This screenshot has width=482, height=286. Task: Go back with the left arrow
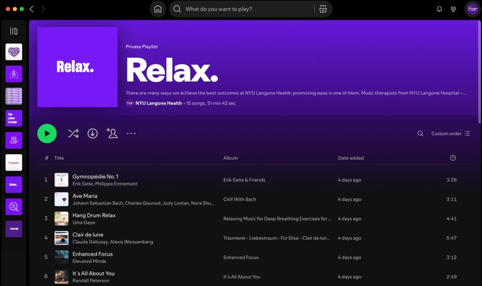(x=32, y=9)
